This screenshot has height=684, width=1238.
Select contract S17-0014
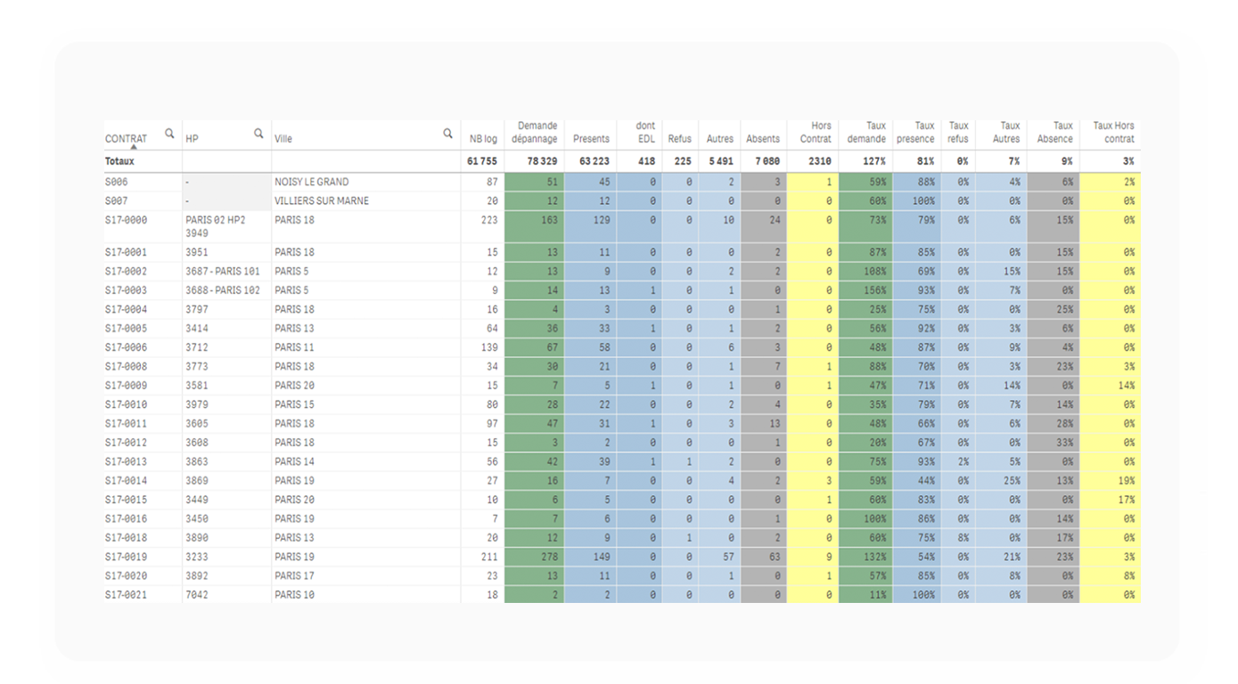(127, 481)
